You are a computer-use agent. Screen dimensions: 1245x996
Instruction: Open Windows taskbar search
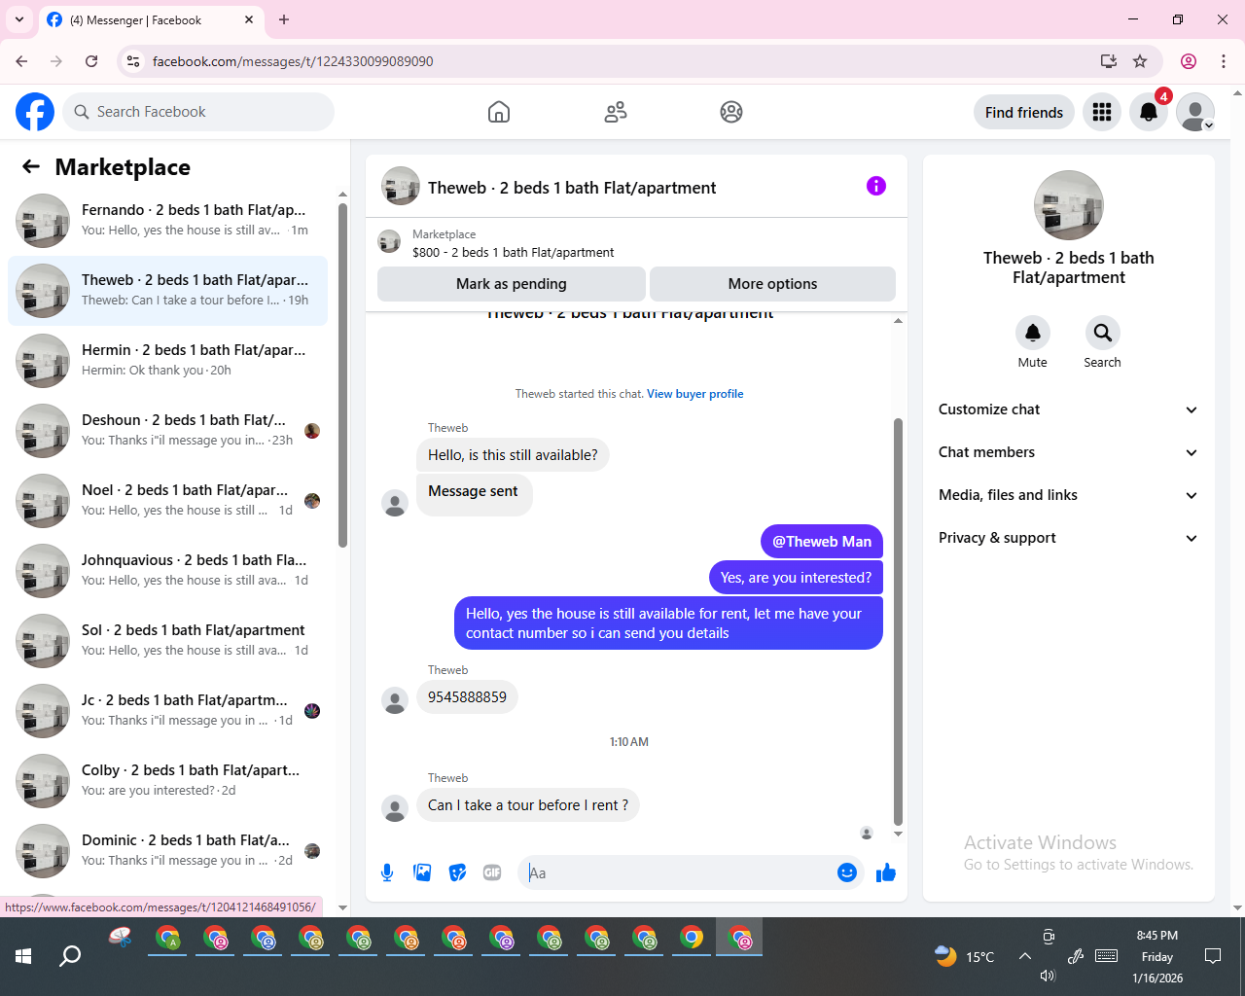click(70, 956)
